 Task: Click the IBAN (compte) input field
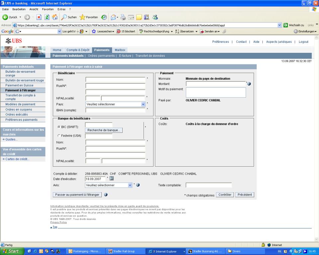click(x=115, y=110)
